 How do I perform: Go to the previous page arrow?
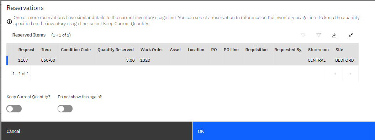[335, 74]
